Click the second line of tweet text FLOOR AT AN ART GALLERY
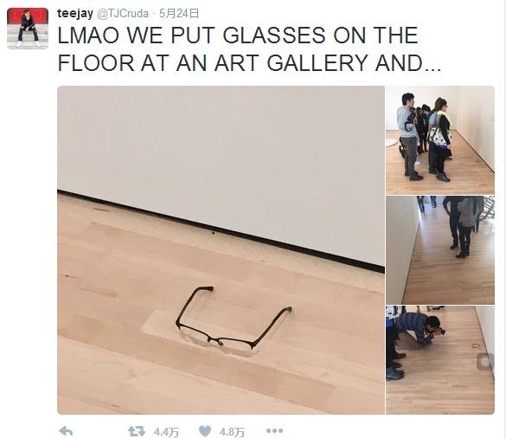This screenshot has width=506, height=439. [249, 63]
